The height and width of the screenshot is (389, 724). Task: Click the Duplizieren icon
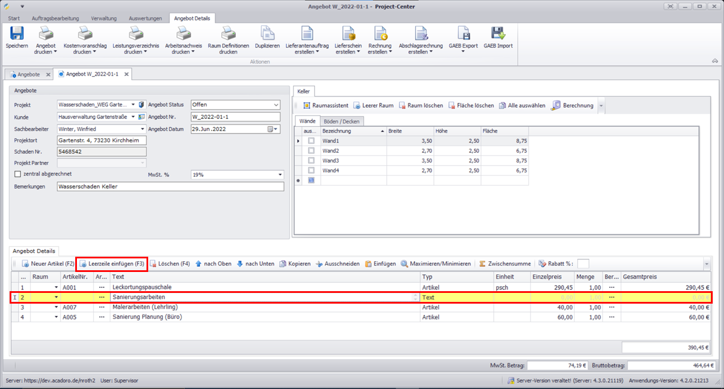click(x=267, y=33)
